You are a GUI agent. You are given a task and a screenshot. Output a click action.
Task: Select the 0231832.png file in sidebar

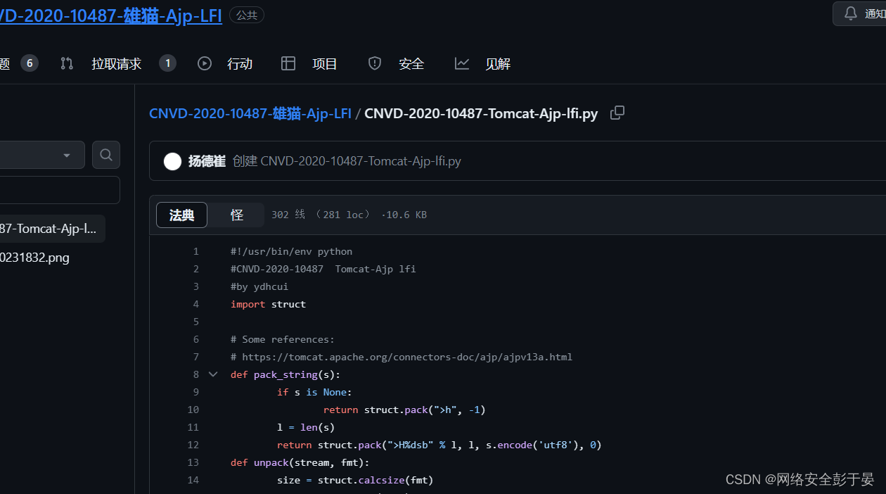[35, 257]
